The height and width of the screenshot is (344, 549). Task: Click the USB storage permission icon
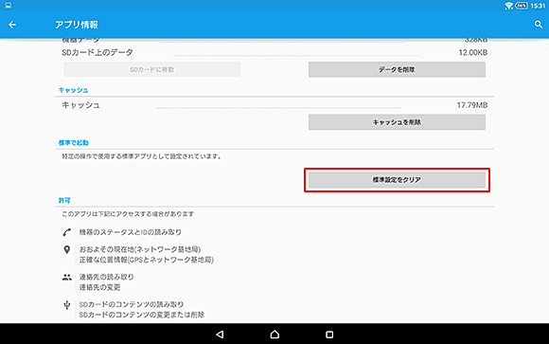point(67,305)
